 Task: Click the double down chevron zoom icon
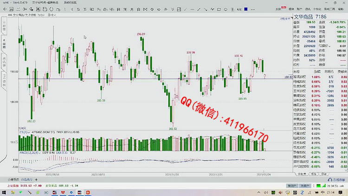[172, 9]
